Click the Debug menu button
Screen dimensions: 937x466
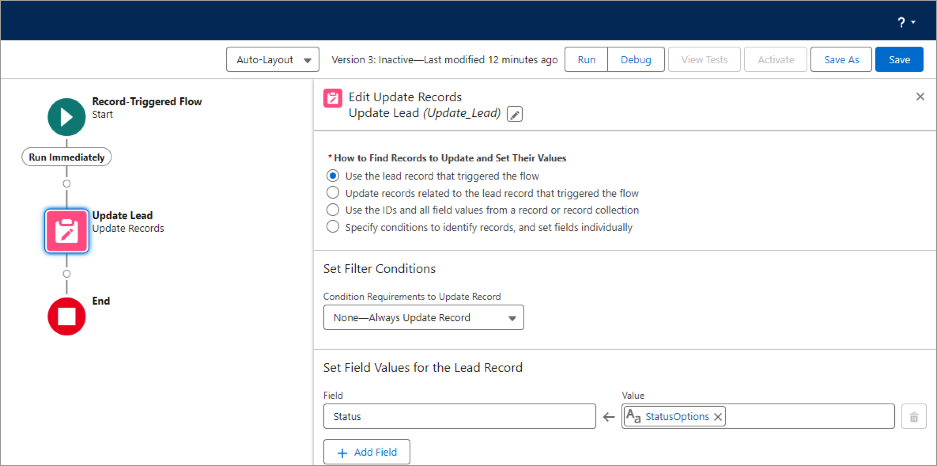point(635,59)
